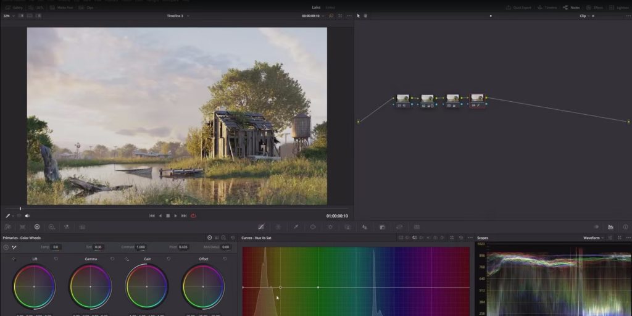The width and height of the screenshot is (632, 316).
Task: Show the Scopes palette icon
Action: click(610, 227)
